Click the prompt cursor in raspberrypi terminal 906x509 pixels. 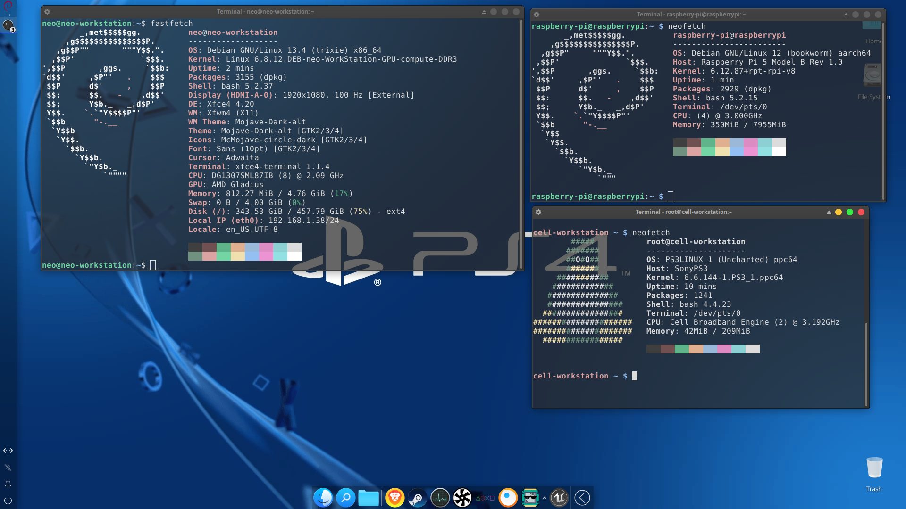pyautogui.click(x=671, y=197)
